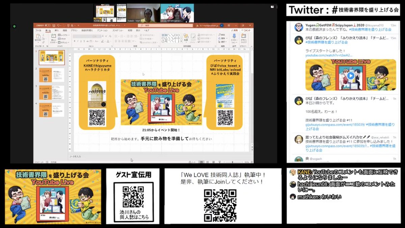Open the 表示 ribbon tab
Image resolution: width=405 pixels, height=228 pixels.
138,30
